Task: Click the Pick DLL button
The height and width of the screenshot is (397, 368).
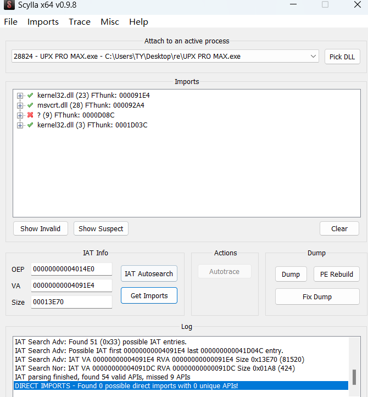Action: [342, 57]
